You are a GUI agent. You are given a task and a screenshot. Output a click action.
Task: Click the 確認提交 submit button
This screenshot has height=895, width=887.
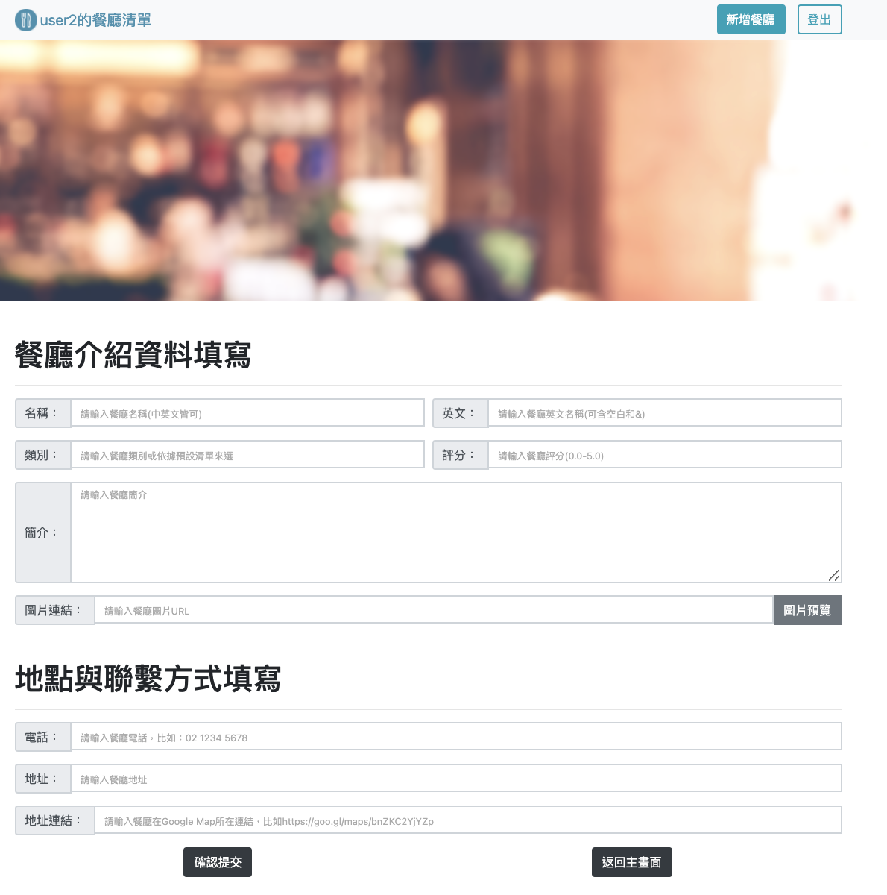pyautogui.click(x=218, y=862)
